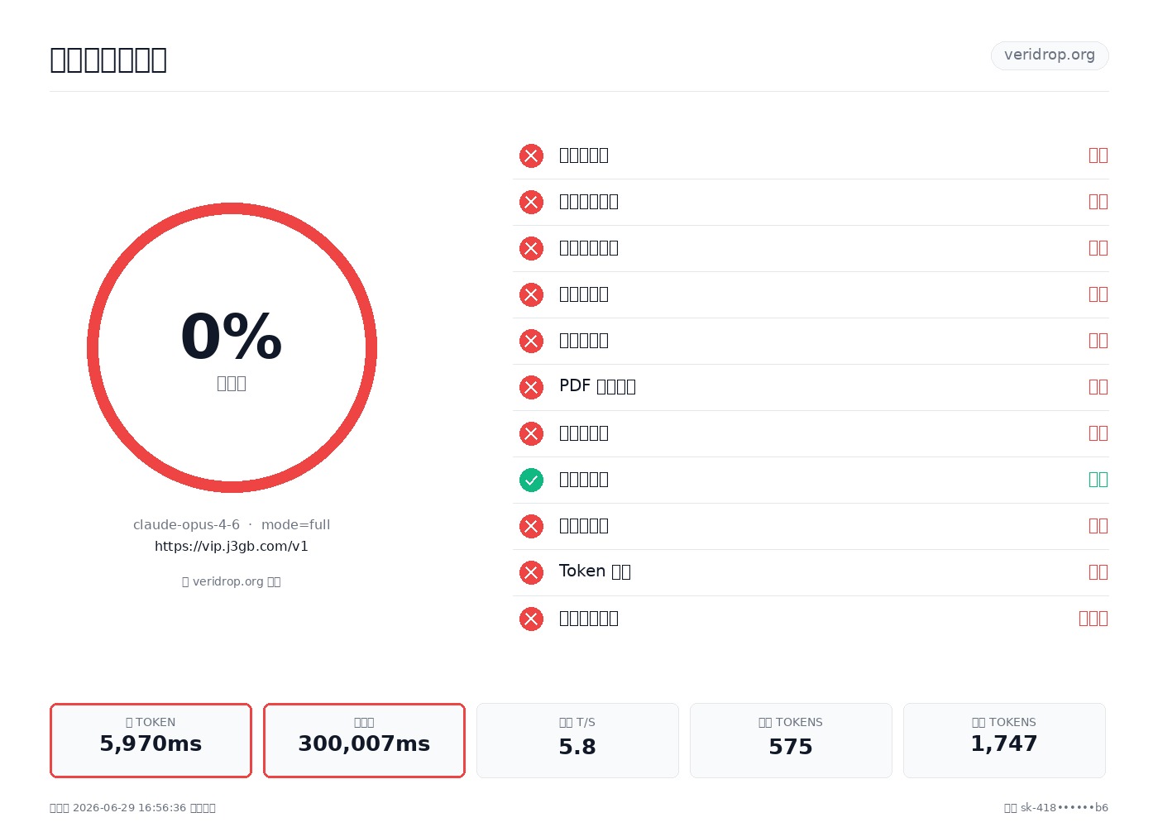Image resolution: width=1158 pixels, height=827 pixels.
Task: Click the red X icon beside the PDF row
Action: tap(531, 387)
